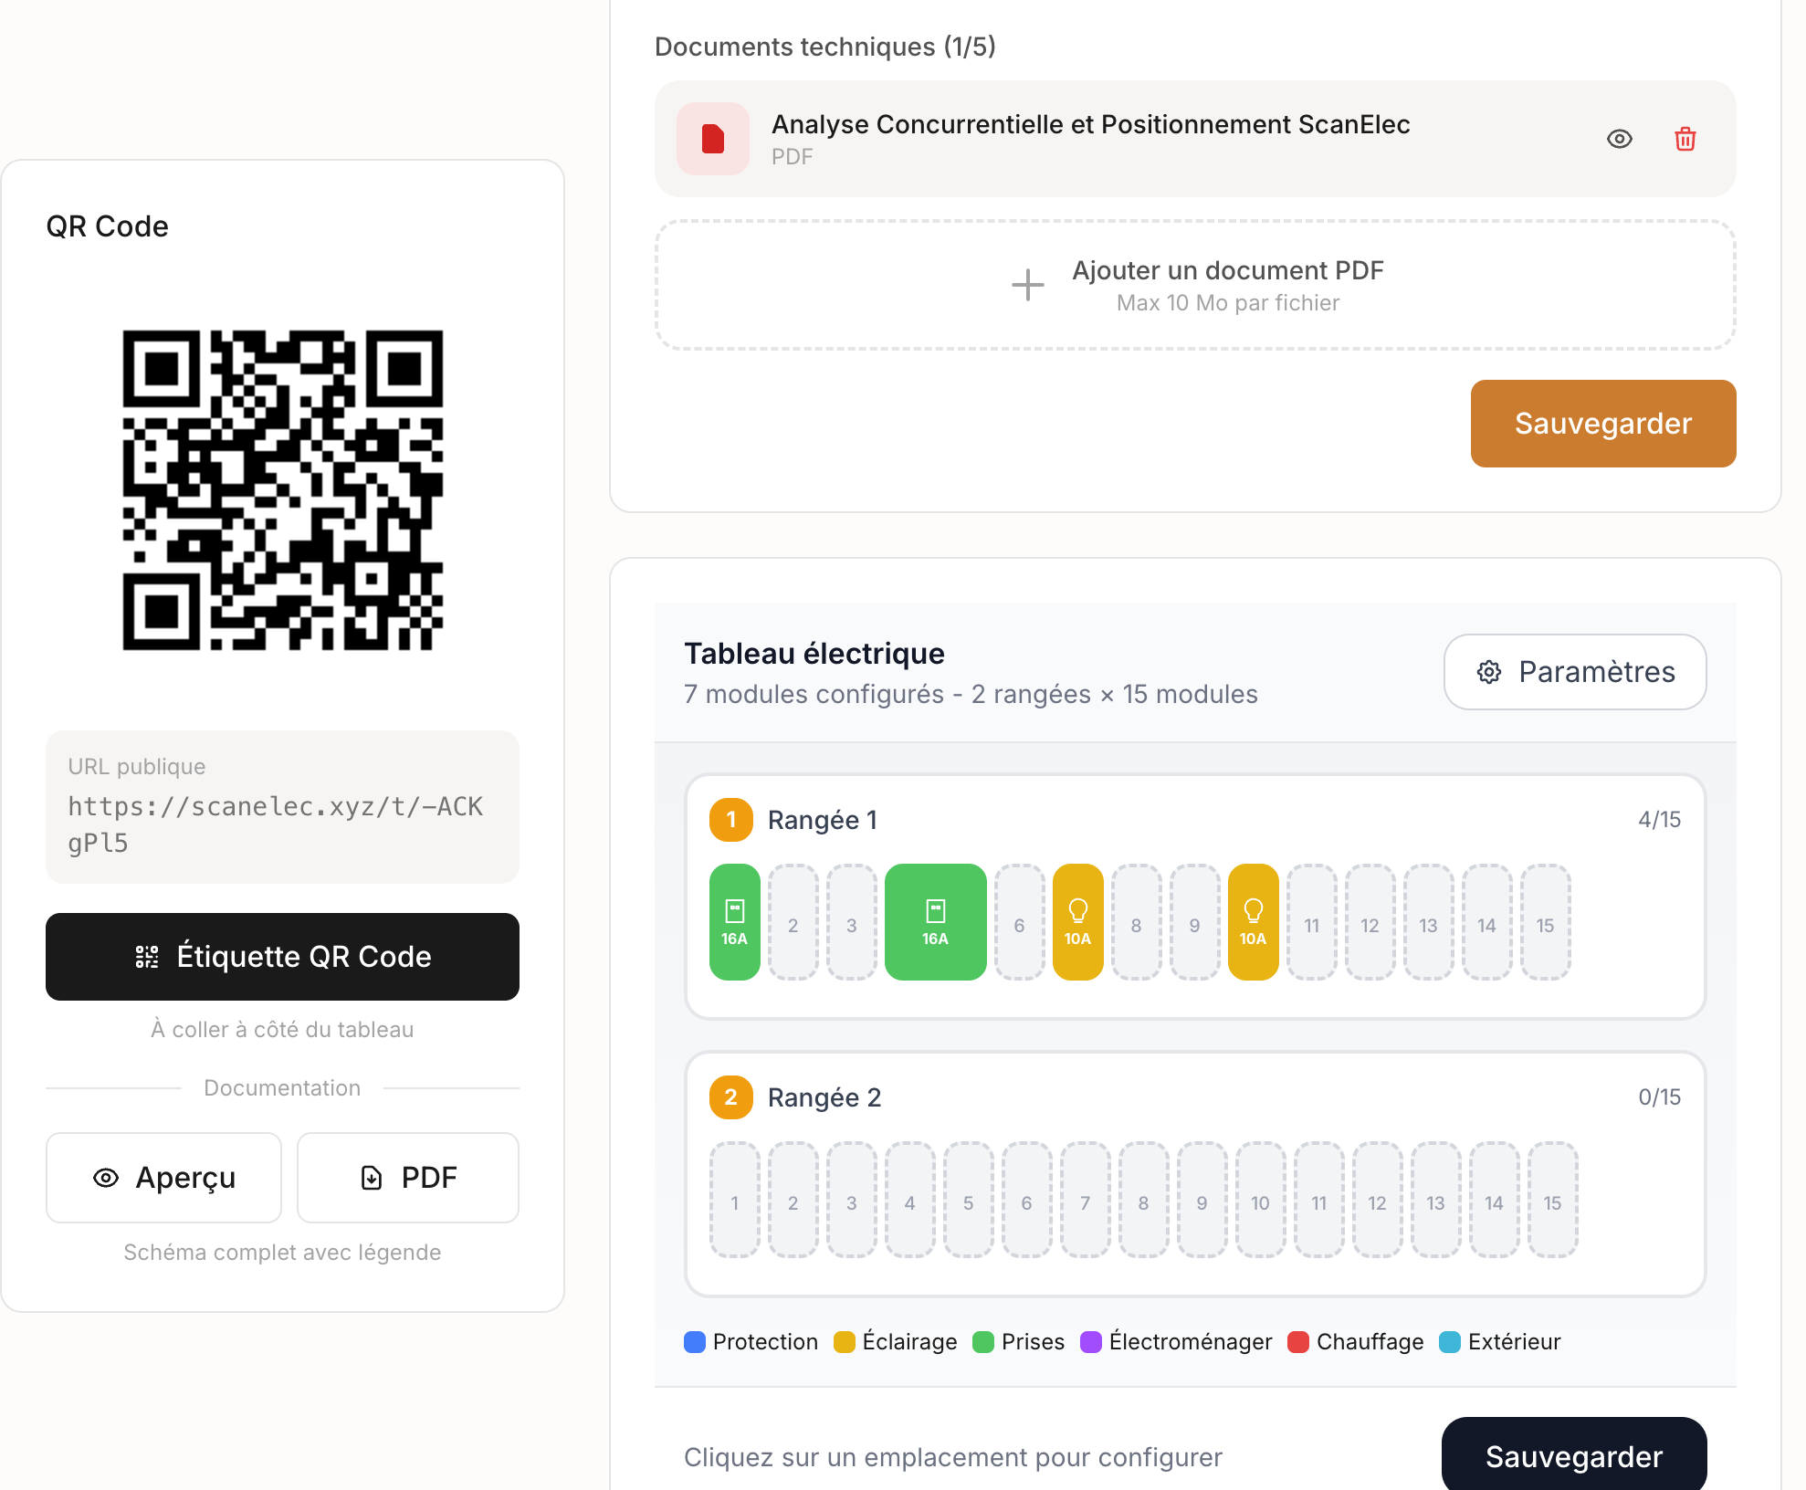The height and width of the screenshot is (1490, 1806).
Task: Click the plus icon to add PDF
Action: [1027, 285]
